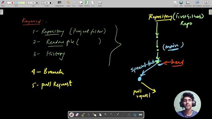Select the Capture part of screen tool
Screen dimensions: 212x119
click(135, 115)
